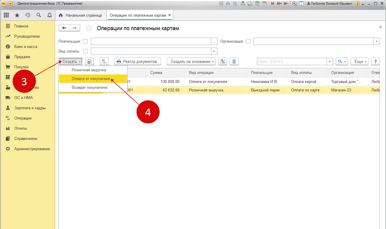Click the notifications bell icon
Image resolution: width=386 pixels, height=229 pixels.
[49, 15]
